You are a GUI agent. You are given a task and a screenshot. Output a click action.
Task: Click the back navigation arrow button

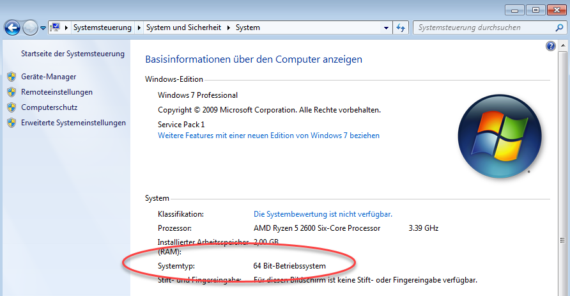tap(12, 27)
